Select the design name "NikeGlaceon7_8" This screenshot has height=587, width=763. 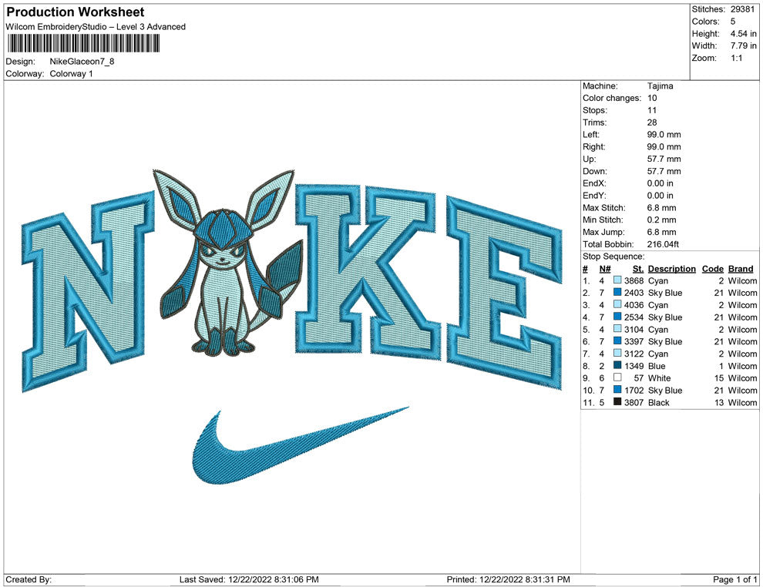(x=82, y=62)
